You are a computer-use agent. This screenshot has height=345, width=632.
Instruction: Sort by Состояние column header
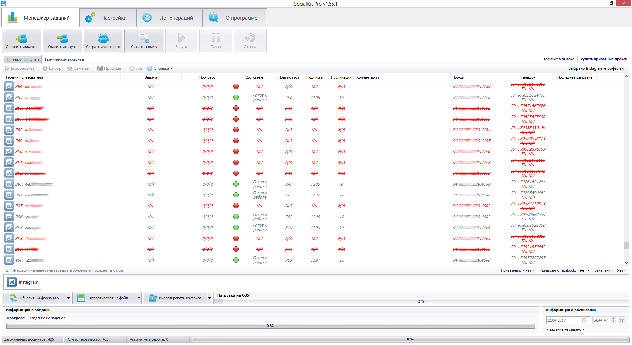click(x=254, y=77)
